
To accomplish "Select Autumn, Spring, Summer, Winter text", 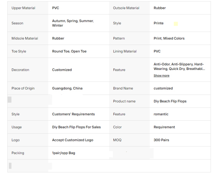I will (x=73, y=23).
